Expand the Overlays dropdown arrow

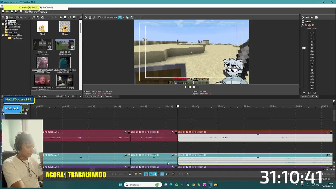click(123, 17)
